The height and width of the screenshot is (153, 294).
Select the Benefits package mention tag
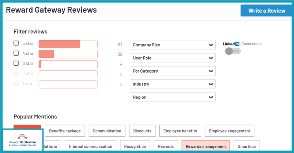[65, 131]
